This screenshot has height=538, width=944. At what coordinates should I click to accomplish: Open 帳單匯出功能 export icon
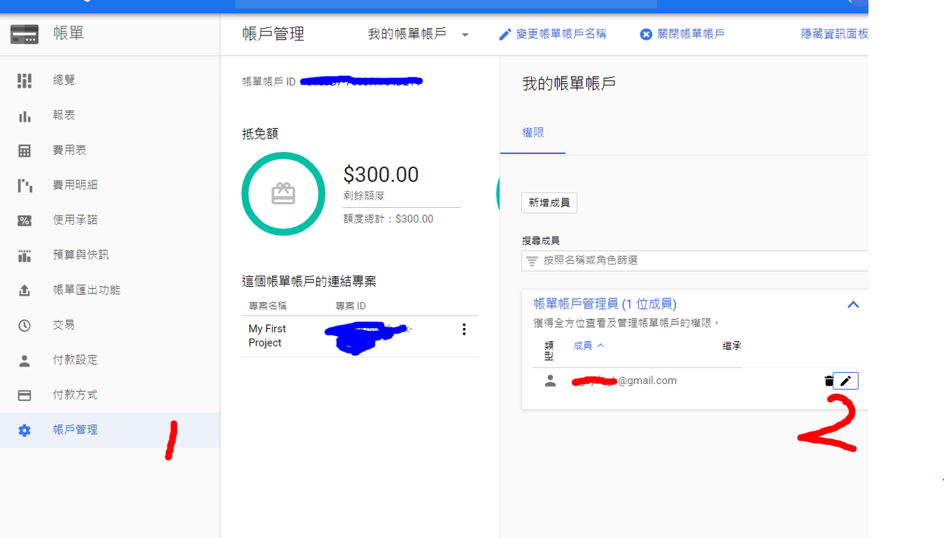pos(24,290)
